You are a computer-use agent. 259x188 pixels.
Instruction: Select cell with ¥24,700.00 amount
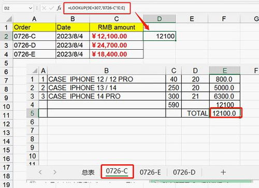pyautogui.click(x=117, y=45)
